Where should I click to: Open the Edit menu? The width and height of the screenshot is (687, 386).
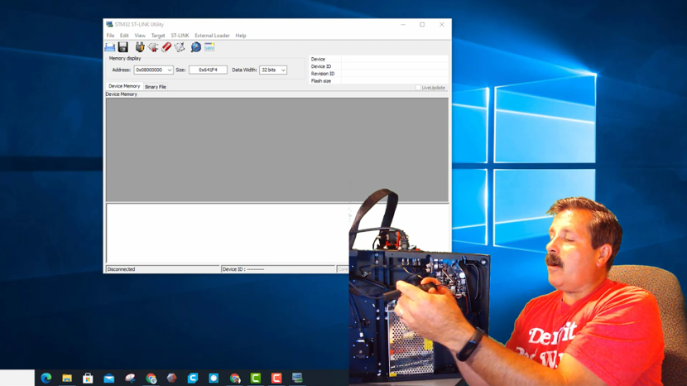click(124, 36)
